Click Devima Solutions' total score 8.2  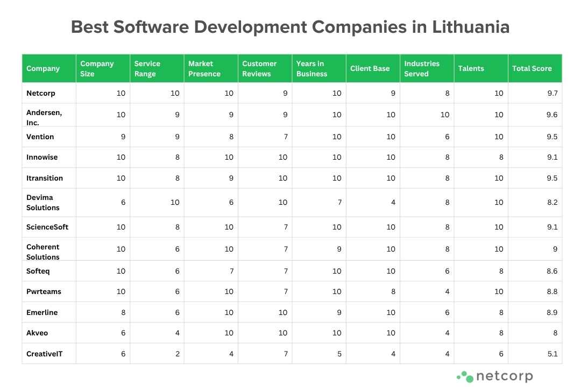pos(552,202)
